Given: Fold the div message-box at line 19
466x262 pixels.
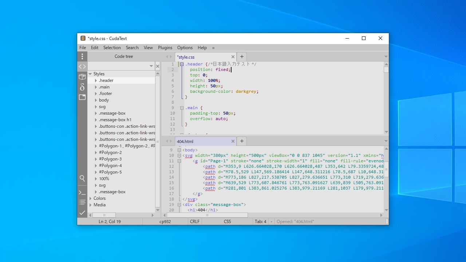Looking at the screenshot, I should pos(179,205).
